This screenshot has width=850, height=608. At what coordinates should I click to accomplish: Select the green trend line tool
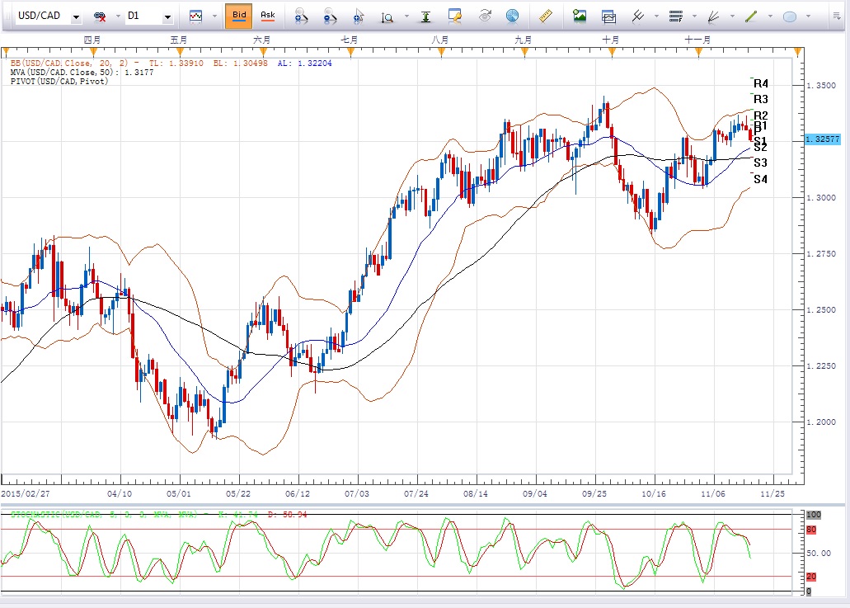click(751, 16)
